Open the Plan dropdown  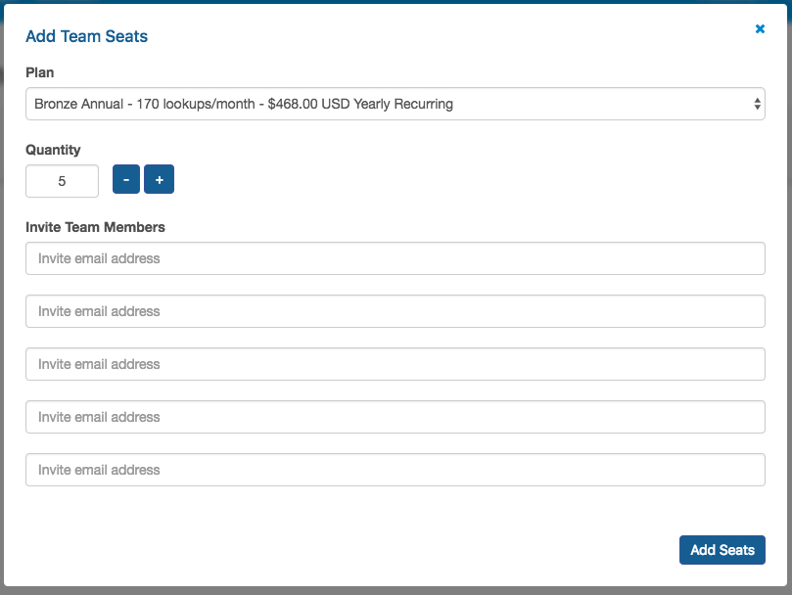pyautogui.click(x=396, y=104)
